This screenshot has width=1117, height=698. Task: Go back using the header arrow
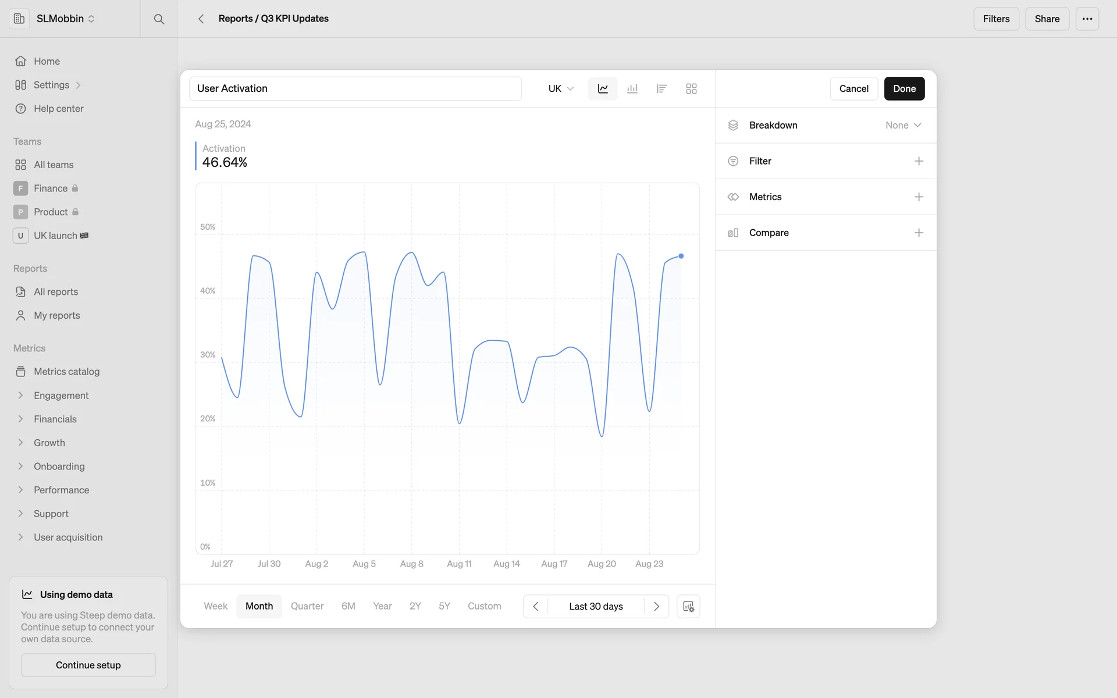coord(201,19)
